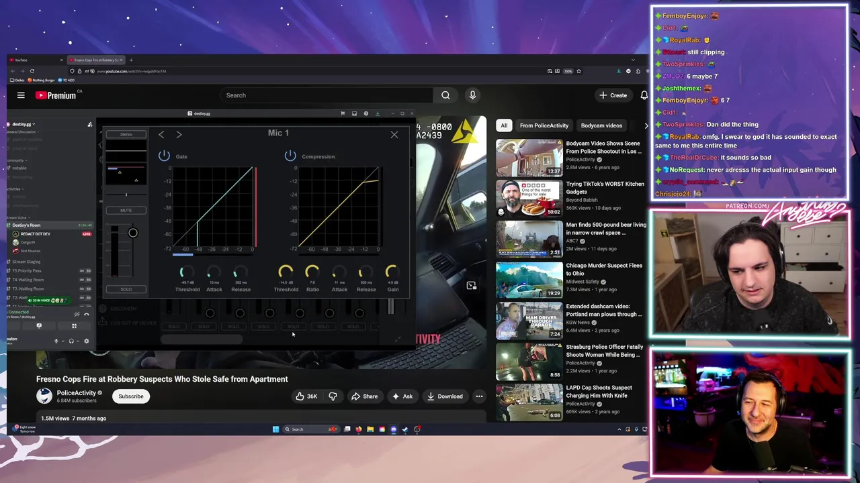Adjust the Compression Threshold knob
Image resolution: width=860 pixels, height=483 pixels.
[286, 272]
